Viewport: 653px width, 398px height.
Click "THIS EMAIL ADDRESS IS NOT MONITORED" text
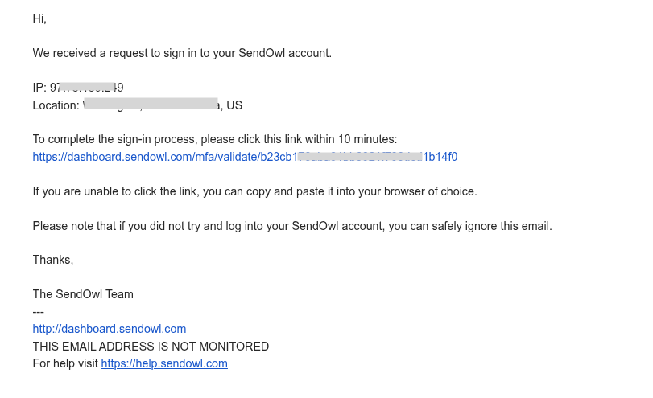click(x=151, y=347)
